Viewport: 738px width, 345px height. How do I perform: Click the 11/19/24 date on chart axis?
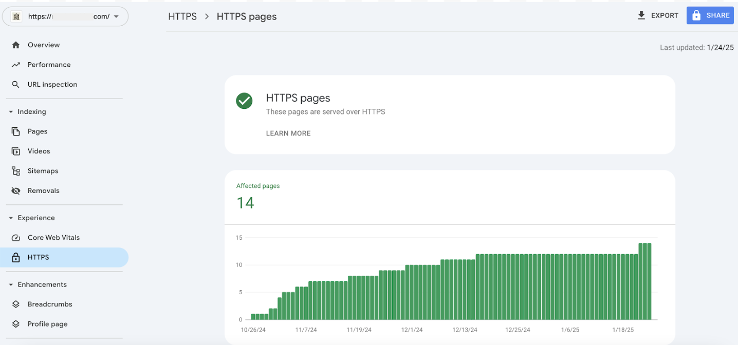pos(359,330)
